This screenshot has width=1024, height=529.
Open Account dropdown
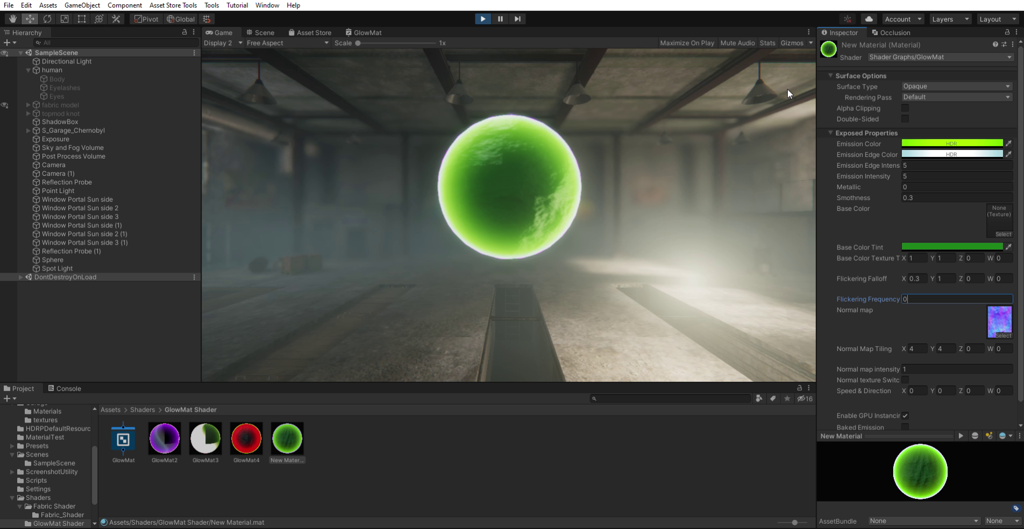(903, 19)
